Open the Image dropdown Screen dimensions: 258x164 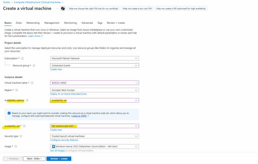coord(94,147)
